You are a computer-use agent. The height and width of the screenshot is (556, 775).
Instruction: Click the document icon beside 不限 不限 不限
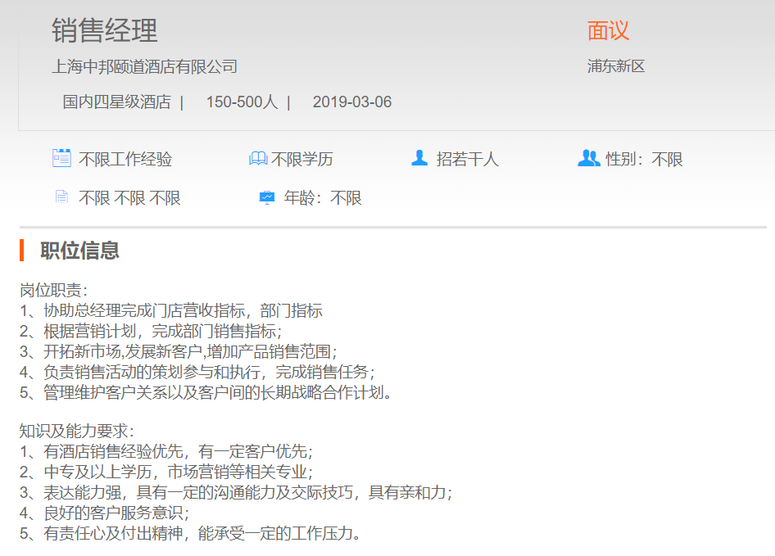click(61, 197)
